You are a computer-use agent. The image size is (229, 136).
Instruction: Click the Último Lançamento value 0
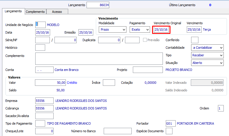[x=210, y=5]
